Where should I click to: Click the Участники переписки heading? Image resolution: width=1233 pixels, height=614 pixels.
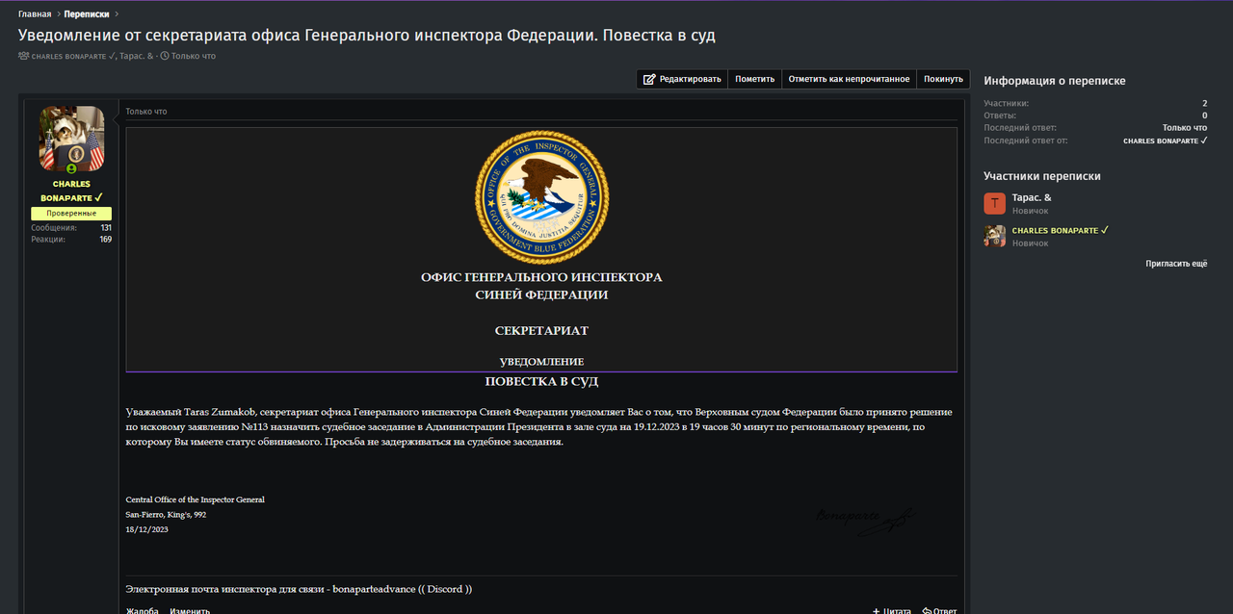click(x=1042, y=176)
